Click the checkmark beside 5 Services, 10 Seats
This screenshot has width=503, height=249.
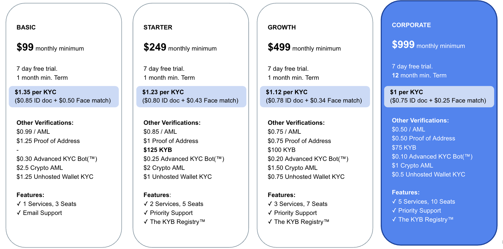click(394, 202)
